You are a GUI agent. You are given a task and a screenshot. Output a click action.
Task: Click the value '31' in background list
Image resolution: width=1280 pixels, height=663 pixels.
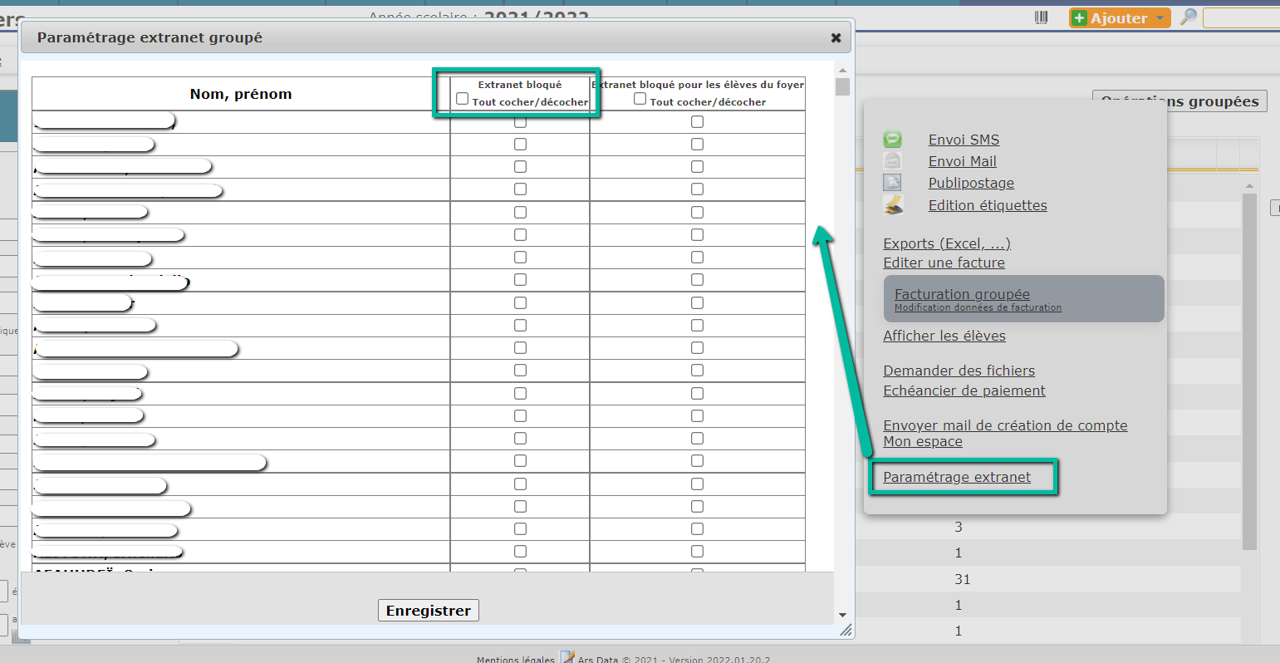[963, 579]
